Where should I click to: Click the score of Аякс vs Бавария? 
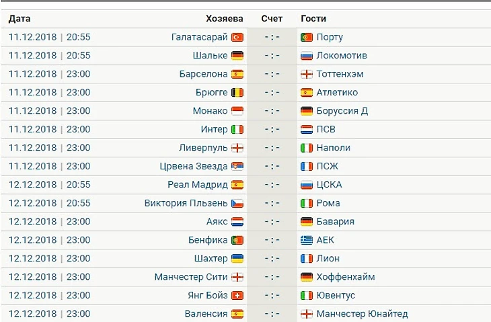pos(272,222)
